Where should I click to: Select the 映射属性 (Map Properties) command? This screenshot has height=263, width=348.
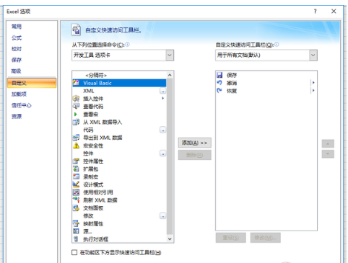119,224
